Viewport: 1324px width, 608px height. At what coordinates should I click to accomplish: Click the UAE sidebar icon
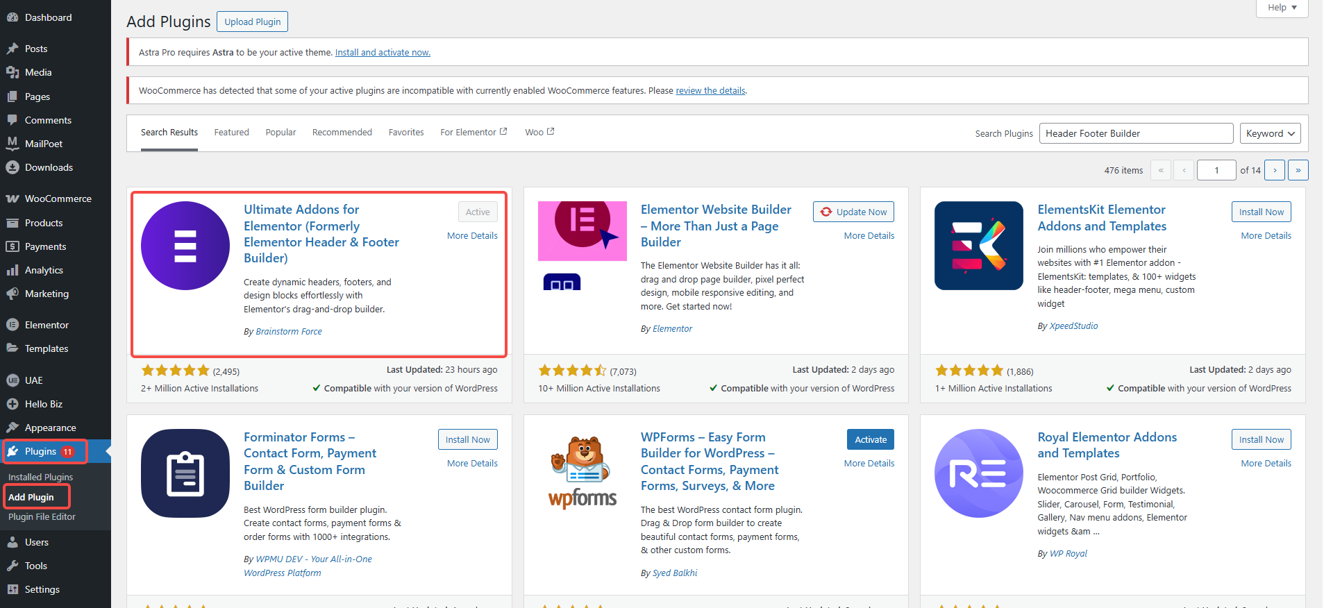tap(12, 380)
